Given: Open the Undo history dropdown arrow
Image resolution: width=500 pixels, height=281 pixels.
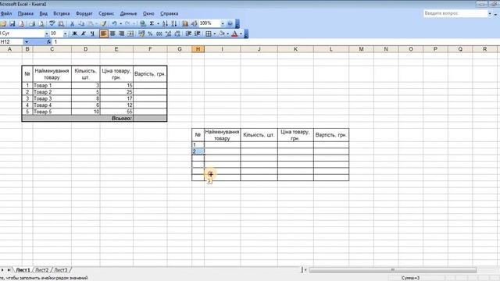Looking at the screenshot, I should click(120, 23).
